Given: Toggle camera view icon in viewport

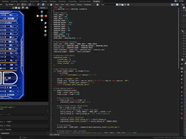Looking at the screenshot, I should click(x=45, y=31).
